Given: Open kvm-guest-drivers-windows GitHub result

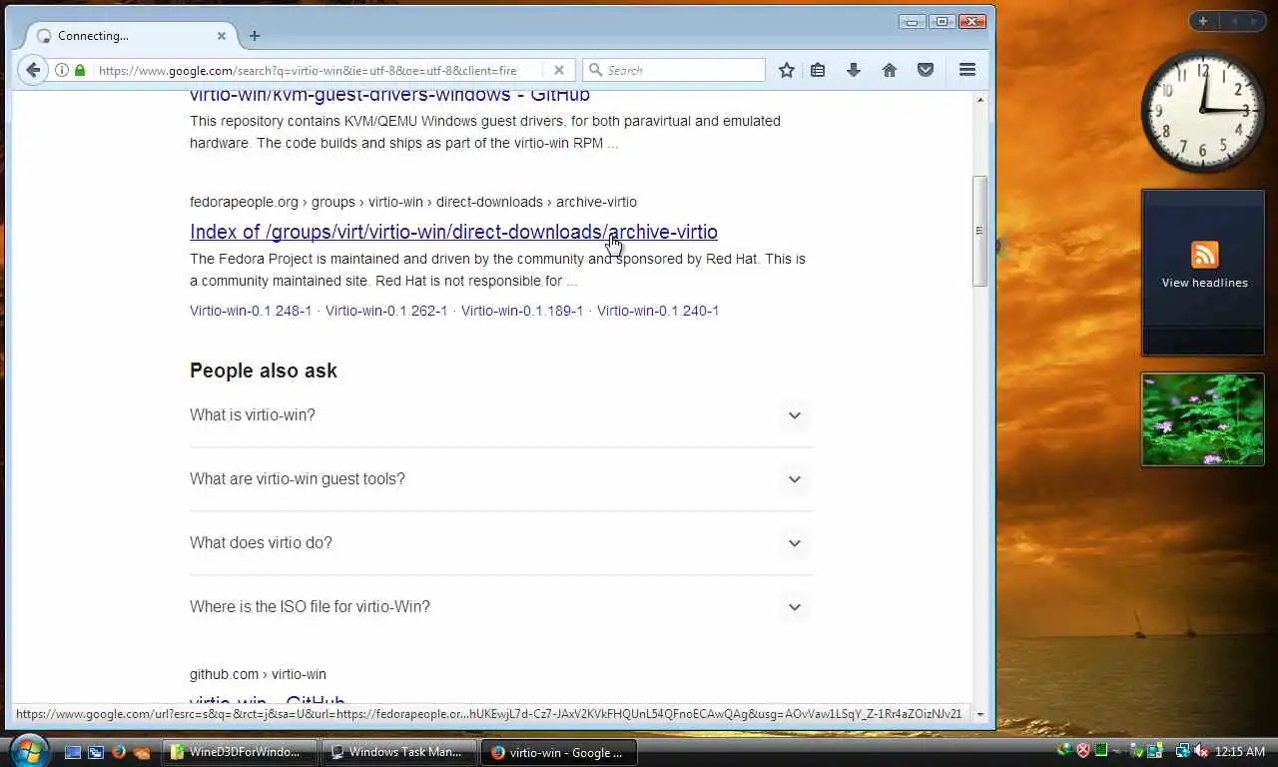Looking at the screenshot, I should point(389,96).
